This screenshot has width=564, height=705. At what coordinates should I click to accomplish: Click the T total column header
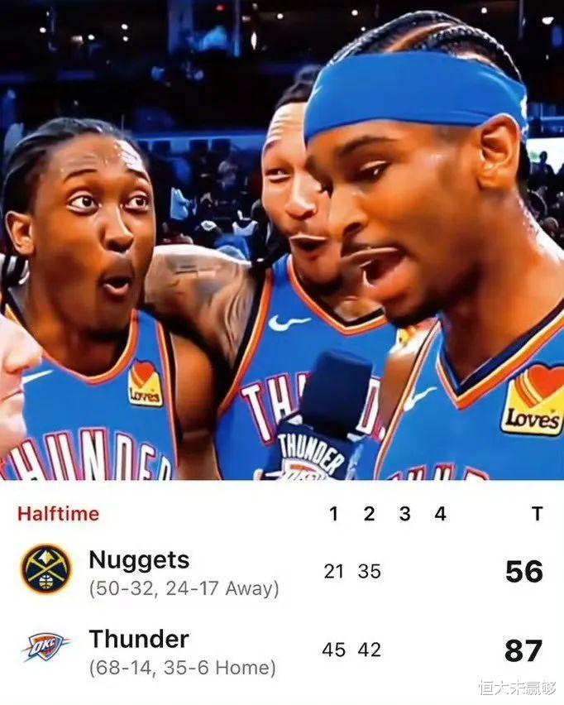click(x=537, y=514)
